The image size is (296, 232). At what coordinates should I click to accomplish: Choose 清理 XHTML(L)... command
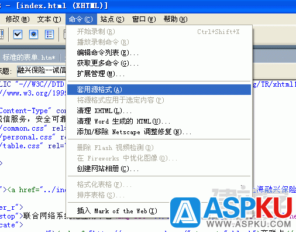pyautogui.click(x=159, y=111)
